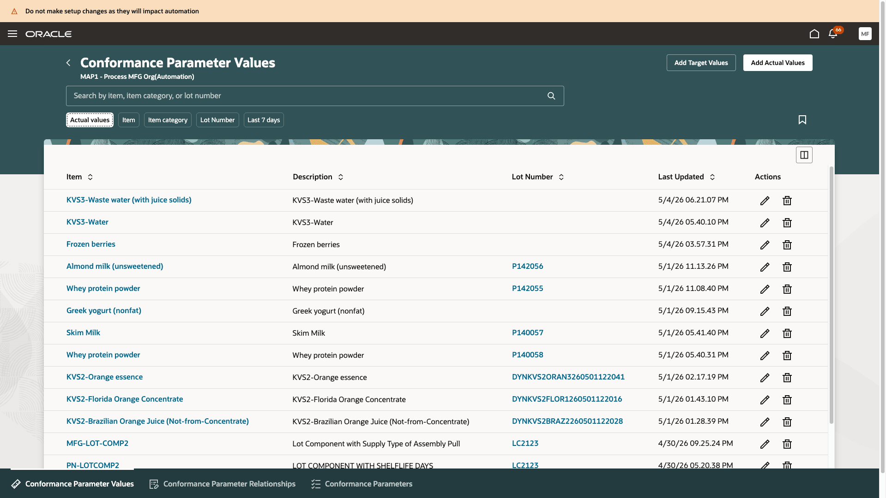
Task: Edit Whey protein powder lot P140058 row
Action: (x=765, y=356)
